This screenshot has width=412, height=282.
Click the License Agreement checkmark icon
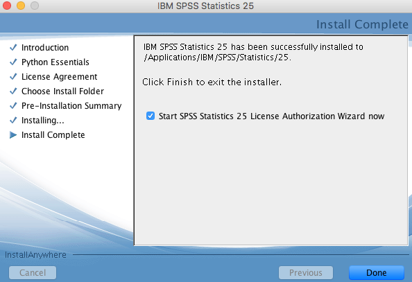pyautogui.click(x=13, y=77)
